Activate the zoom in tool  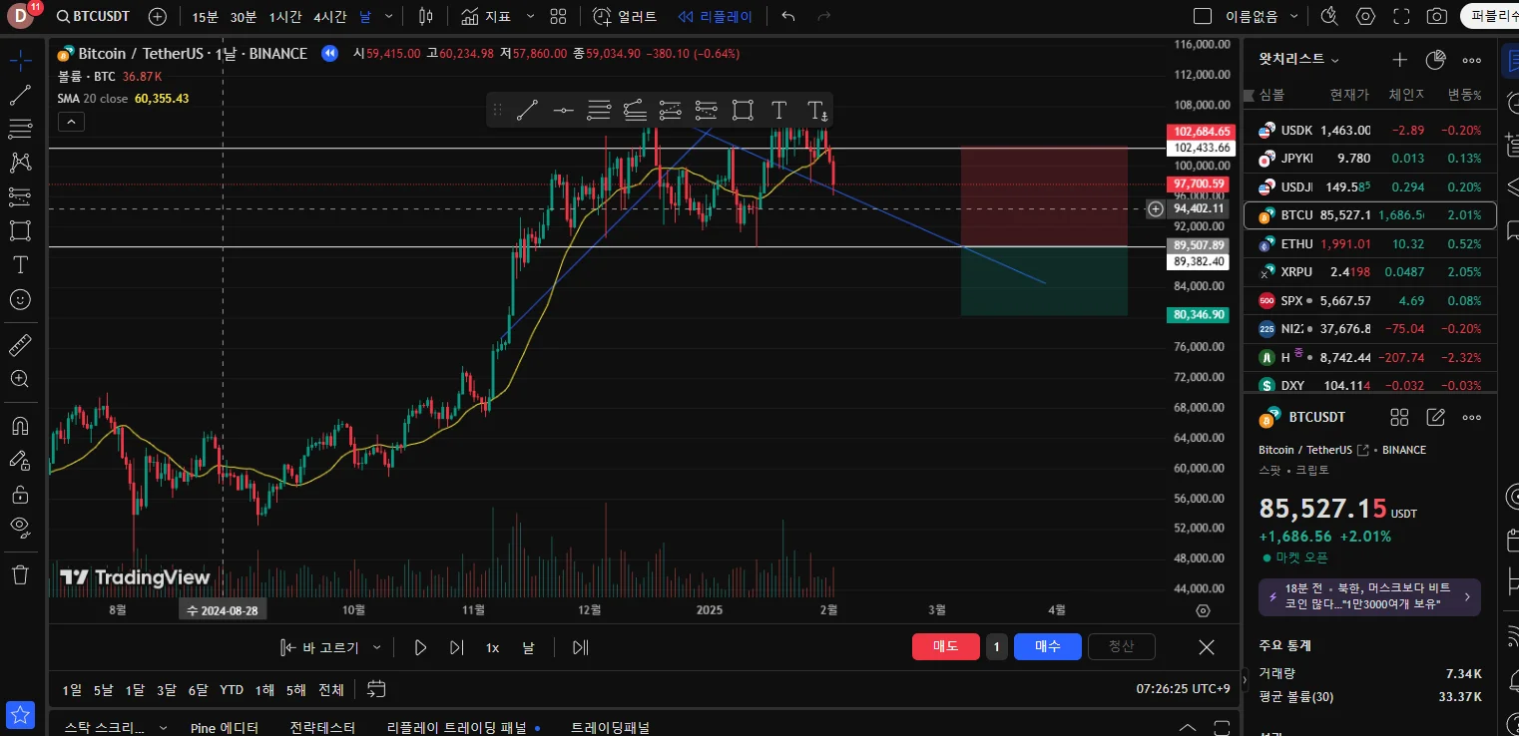click(20, 379)
